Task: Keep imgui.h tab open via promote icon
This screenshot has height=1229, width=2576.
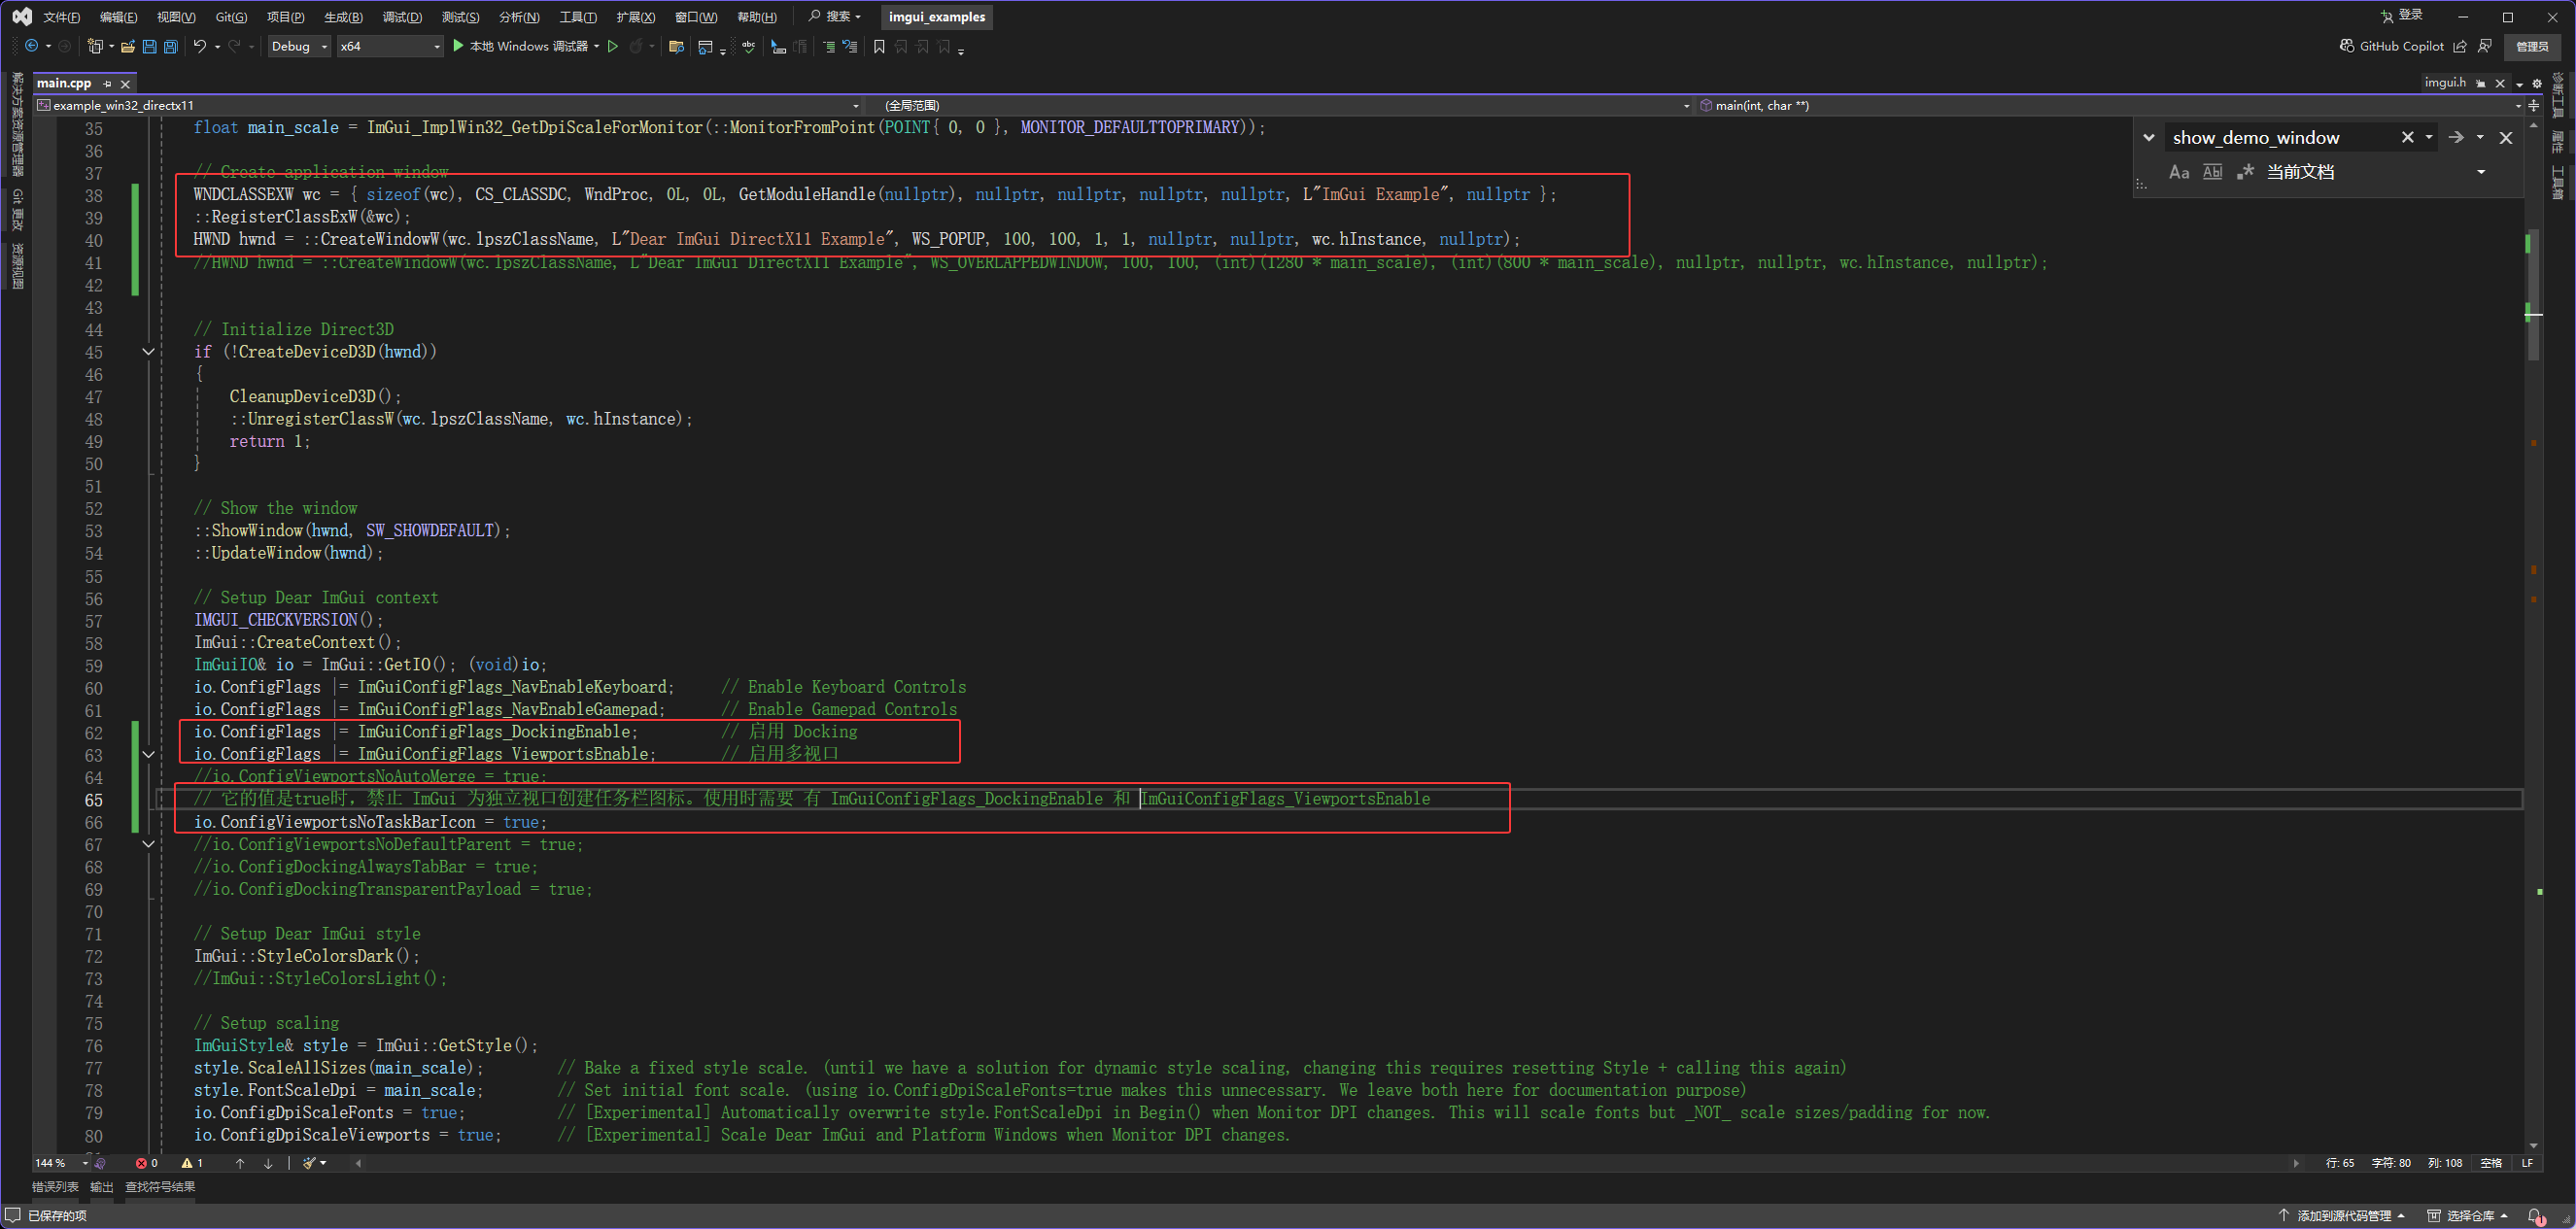Action: (2481, 83)
